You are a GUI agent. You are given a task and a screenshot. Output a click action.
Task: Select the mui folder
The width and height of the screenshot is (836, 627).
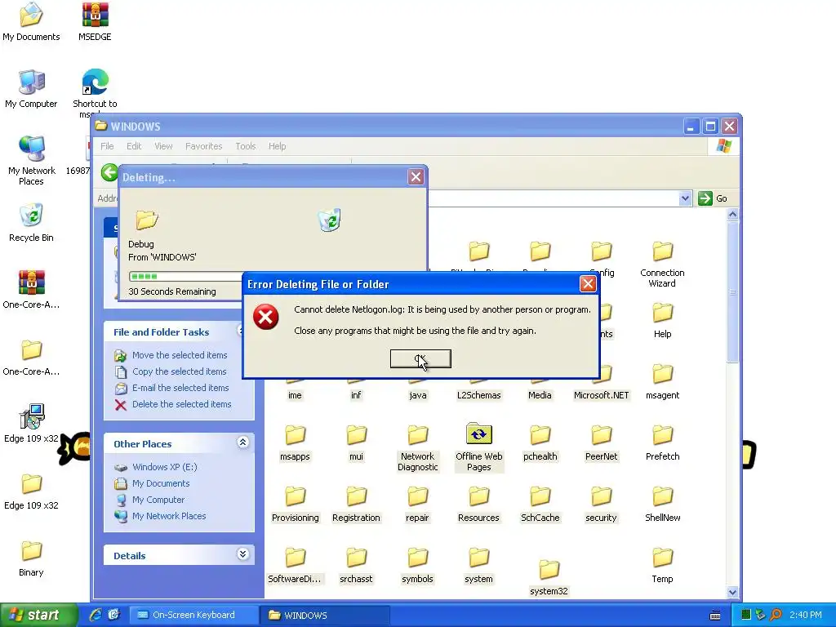356,442
